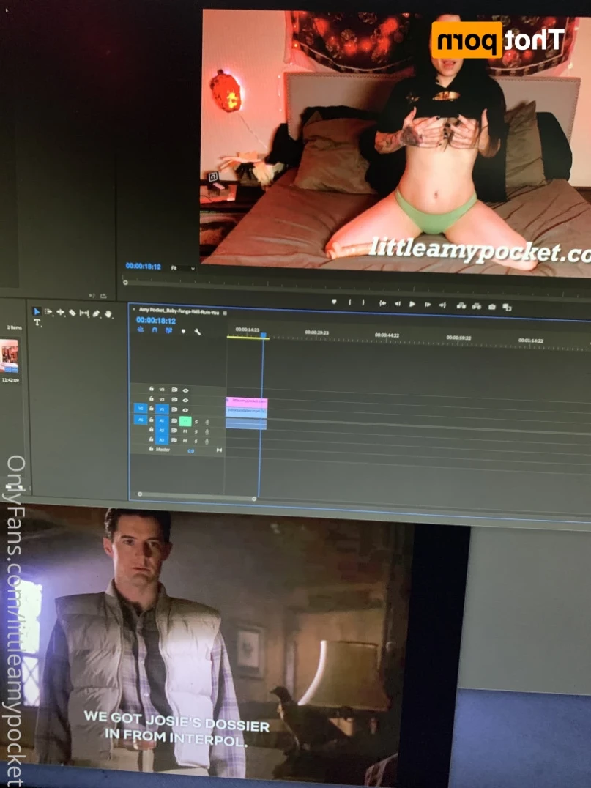Toggle Linked Selection in timeline

tap(169, 331)
